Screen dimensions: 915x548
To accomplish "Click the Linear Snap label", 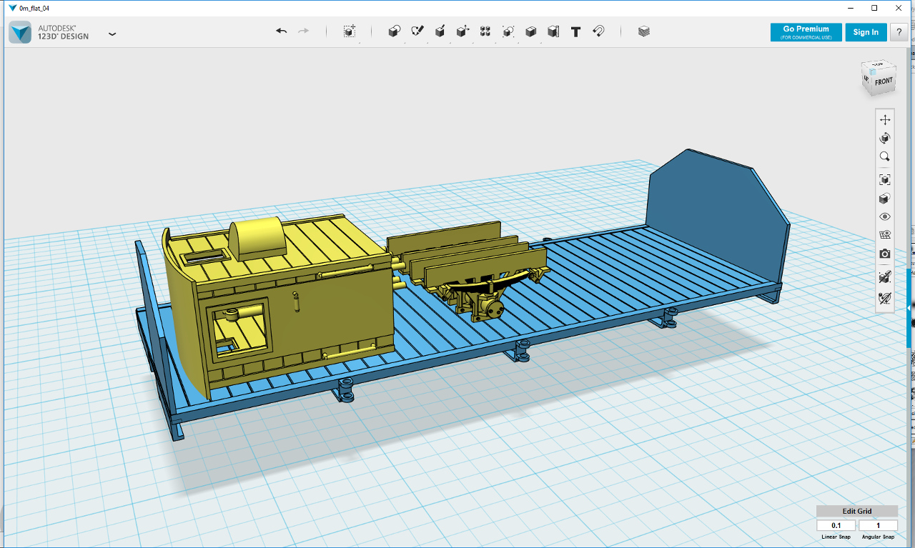I will coord(838,537).
